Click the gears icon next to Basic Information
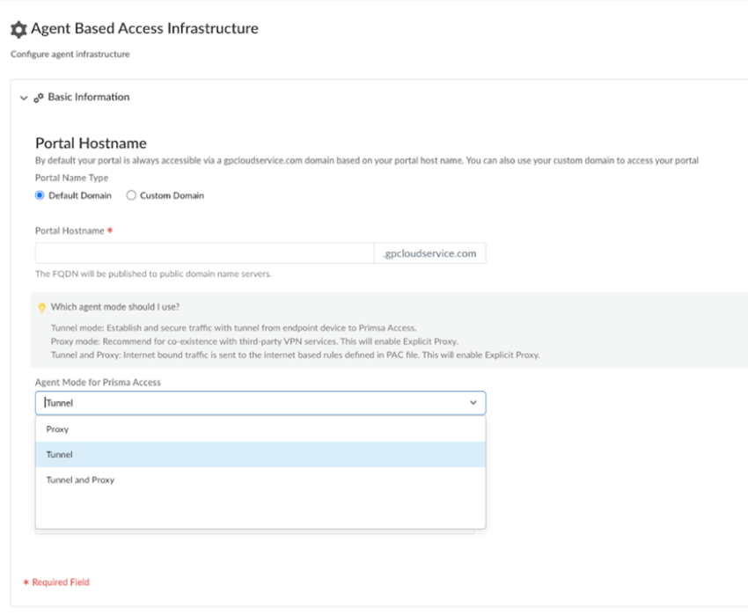 point(39,98)
